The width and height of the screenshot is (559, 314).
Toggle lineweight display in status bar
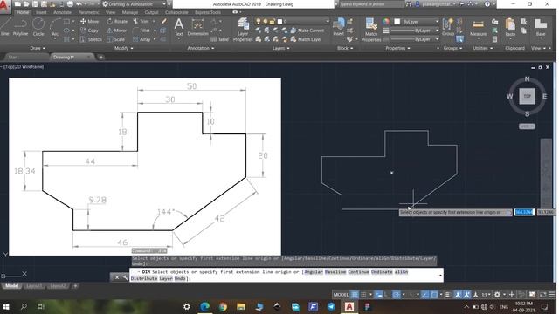coord(448,295)
